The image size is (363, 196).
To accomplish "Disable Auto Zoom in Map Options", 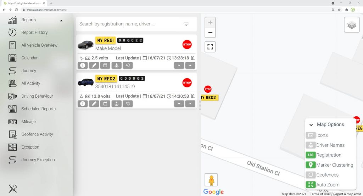I will tap(311, 185).
